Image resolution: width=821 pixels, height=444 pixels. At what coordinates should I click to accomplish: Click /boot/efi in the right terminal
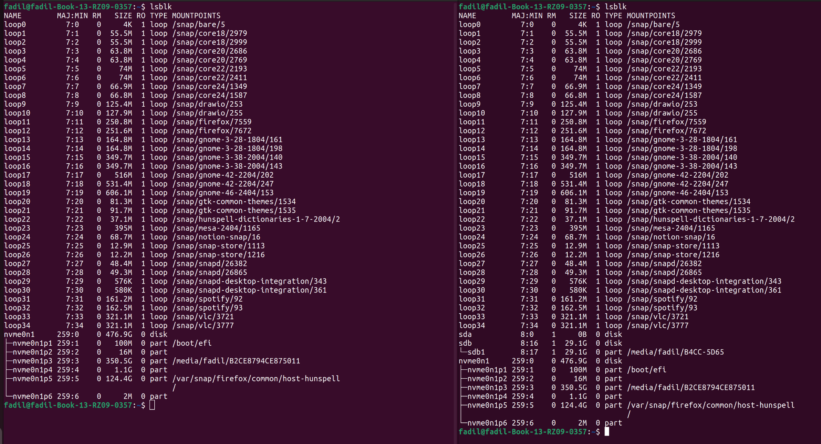click(647, 370)
